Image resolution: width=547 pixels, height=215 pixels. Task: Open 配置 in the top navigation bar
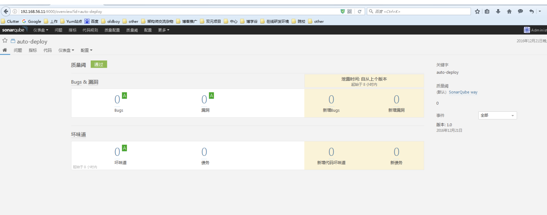(x=148, y=30)
